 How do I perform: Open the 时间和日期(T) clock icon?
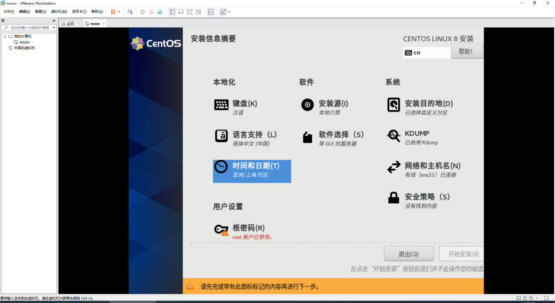coord(221,167)
